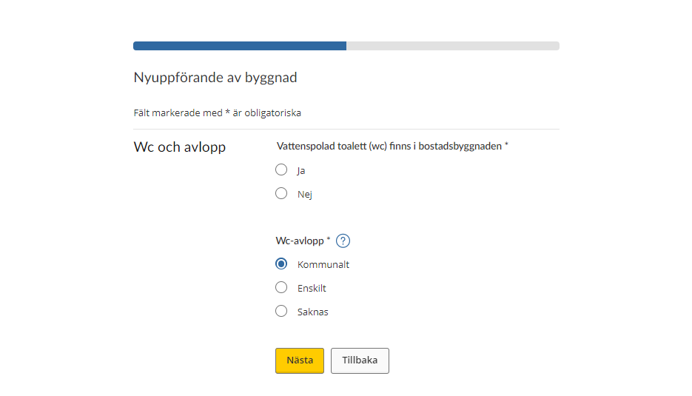Viewport: 692px width, 396px height.
Task: Pick the Saknas radio button
Action: pos(281,311)
